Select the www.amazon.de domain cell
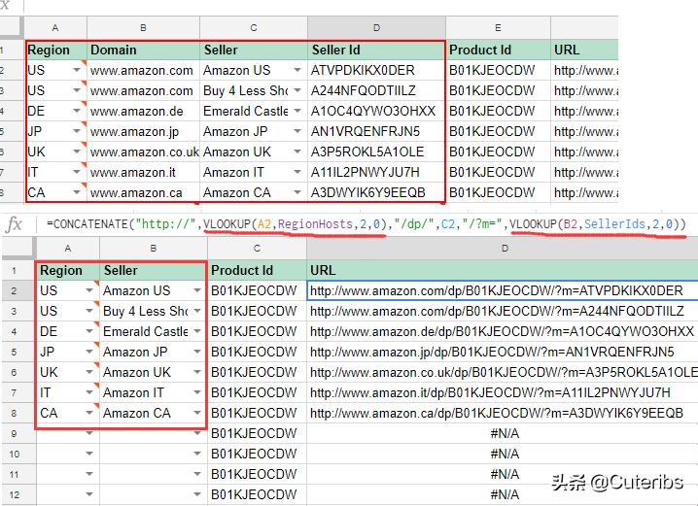This screenshot has width=698, height=506. (x=143, y=111)
